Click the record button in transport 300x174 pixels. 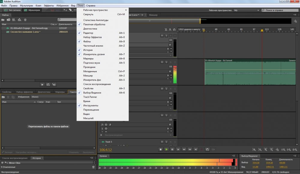[x=202, y=150]
